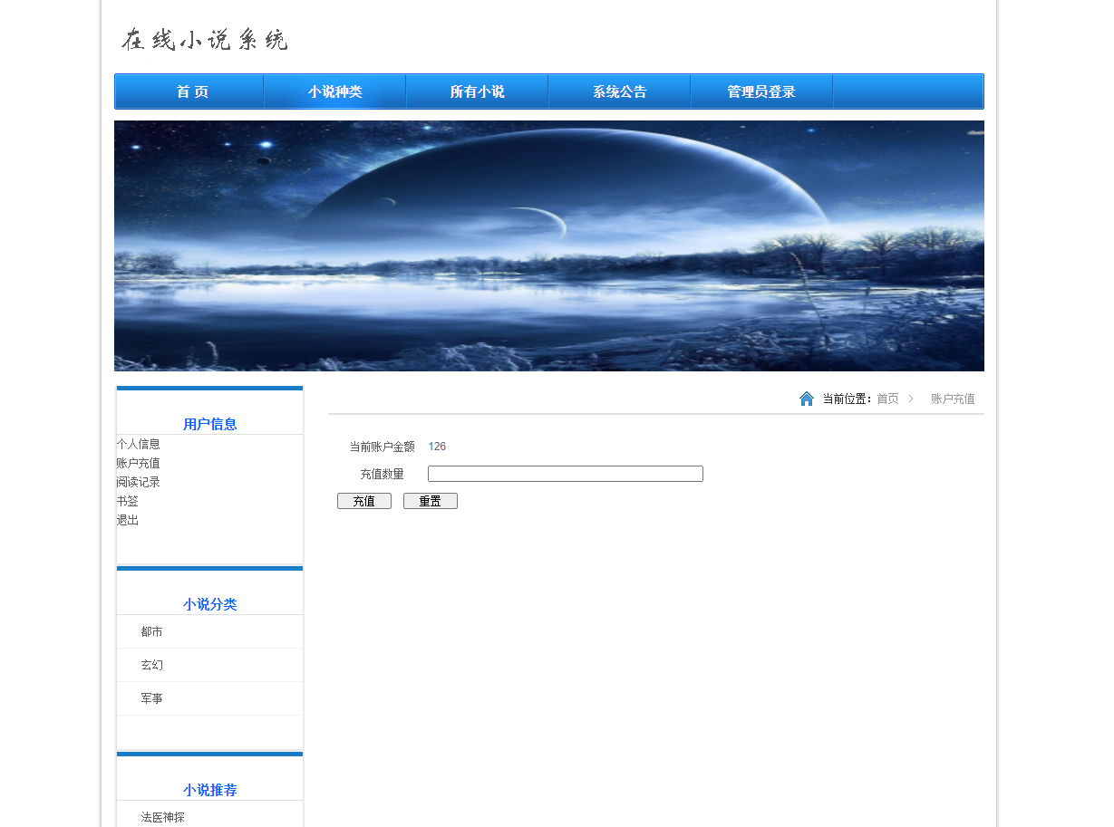Screen dimensions: 1114x827
Task: Select the 军事 novel category
Action: [151, 697]
